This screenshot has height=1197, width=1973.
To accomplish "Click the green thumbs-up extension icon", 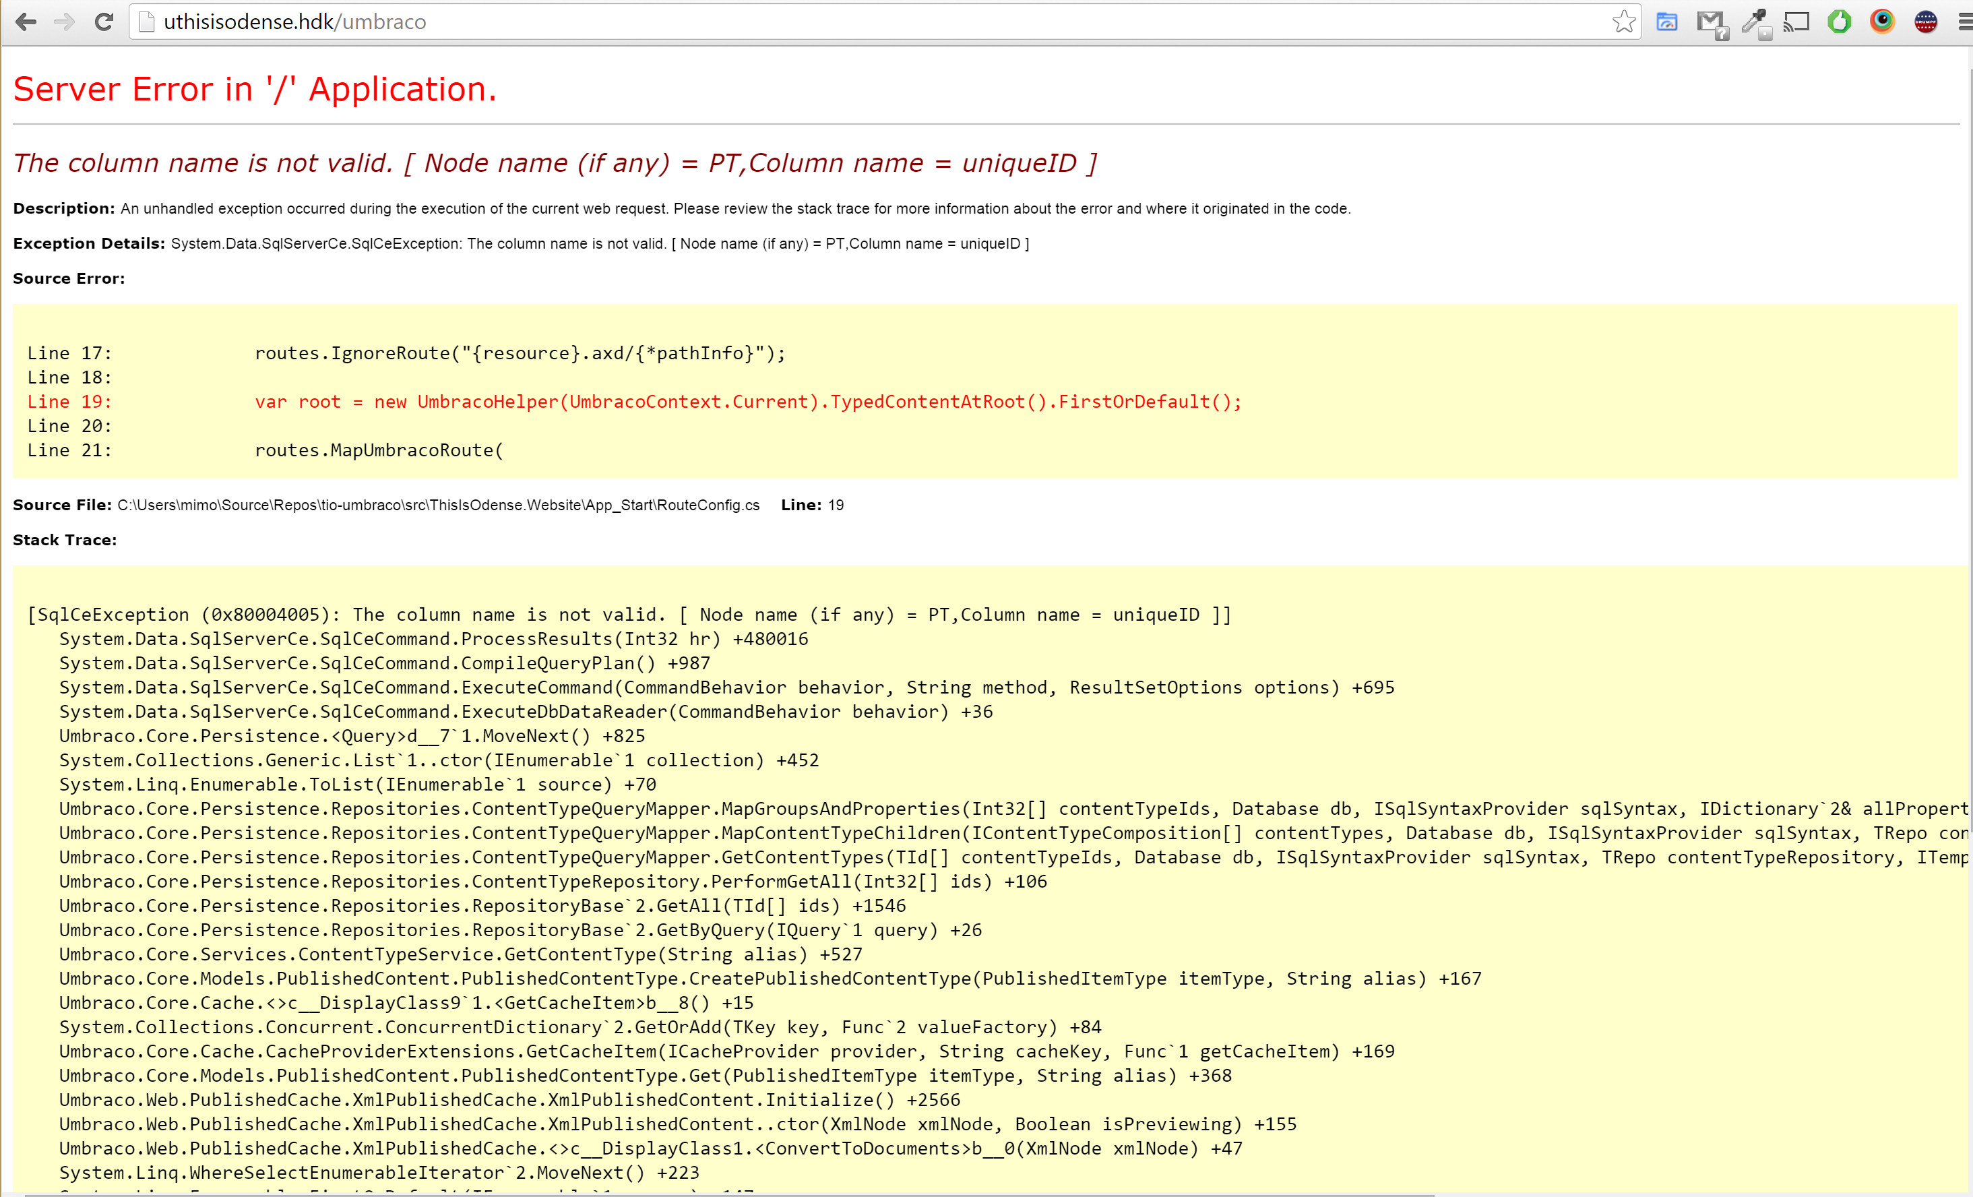I will click(1840, 22).
